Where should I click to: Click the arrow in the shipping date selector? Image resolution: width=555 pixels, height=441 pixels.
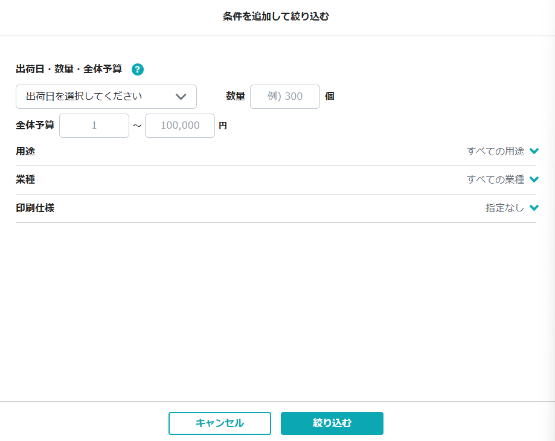click(x=181, y=97)
